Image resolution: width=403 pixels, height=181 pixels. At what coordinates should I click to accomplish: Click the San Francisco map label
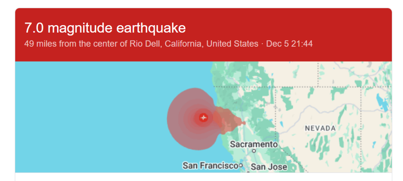click(210, 166)
